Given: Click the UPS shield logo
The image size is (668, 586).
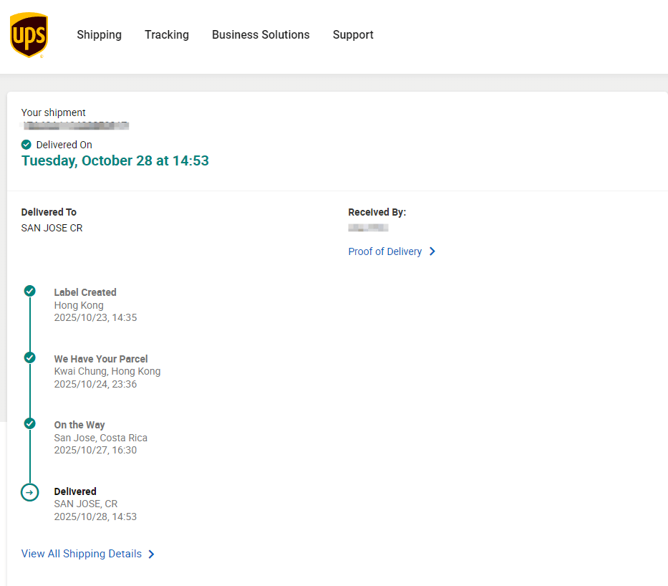Looking at the screenshot, I should pyautogui.click(x=29, y=35).
